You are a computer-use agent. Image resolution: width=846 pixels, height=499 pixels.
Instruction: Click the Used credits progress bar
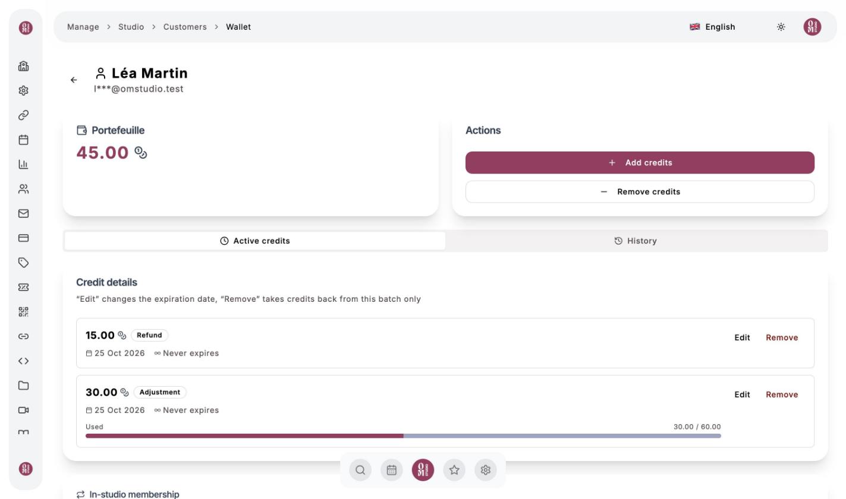pyautogui.click(x=403, y=436)
